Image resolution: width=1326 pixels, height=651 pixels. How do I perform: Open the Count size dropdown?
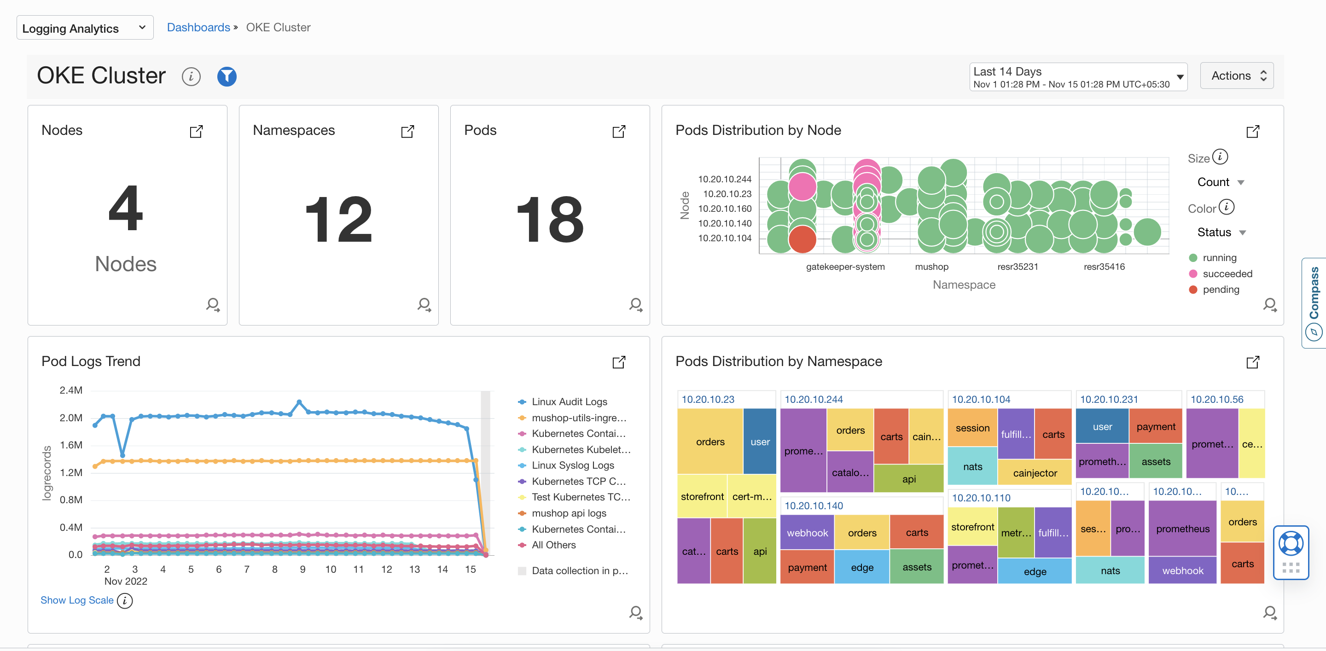point(1220,182)
